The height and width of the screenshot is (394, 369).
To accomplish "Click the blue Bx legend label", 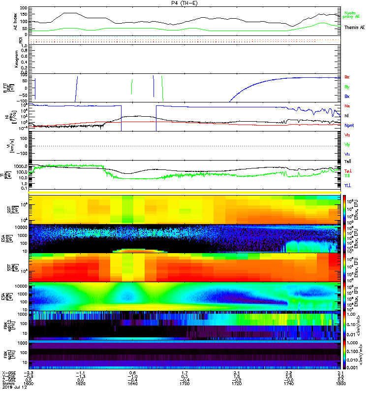I will point(347,96).
